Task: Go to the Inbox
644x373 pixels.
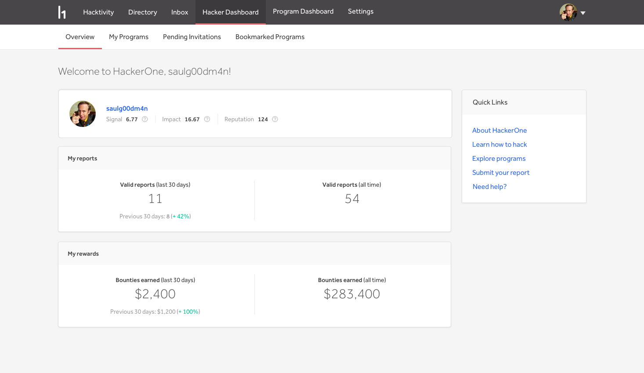Action: (180, 12)
